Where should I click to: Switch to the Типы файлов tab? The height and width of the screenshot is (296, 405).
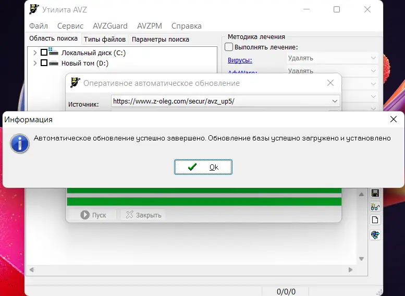(x=105, y=39)
